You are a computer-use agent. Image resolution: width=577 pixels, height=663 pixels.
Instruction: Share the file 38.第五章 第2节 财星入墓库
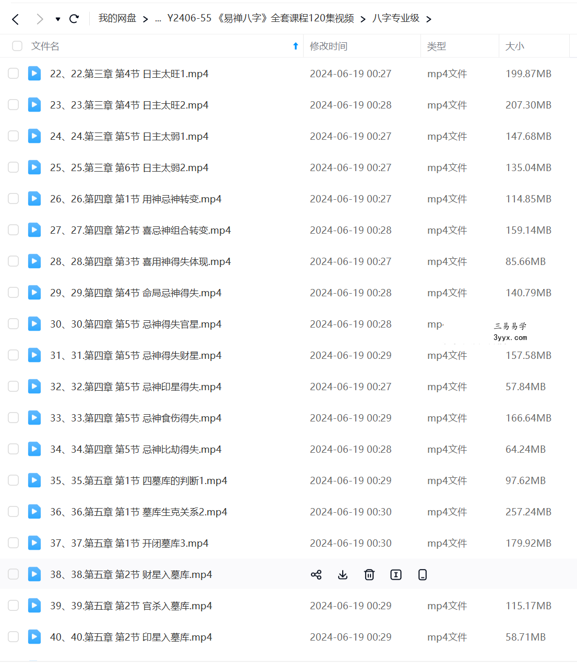(316, 574)
